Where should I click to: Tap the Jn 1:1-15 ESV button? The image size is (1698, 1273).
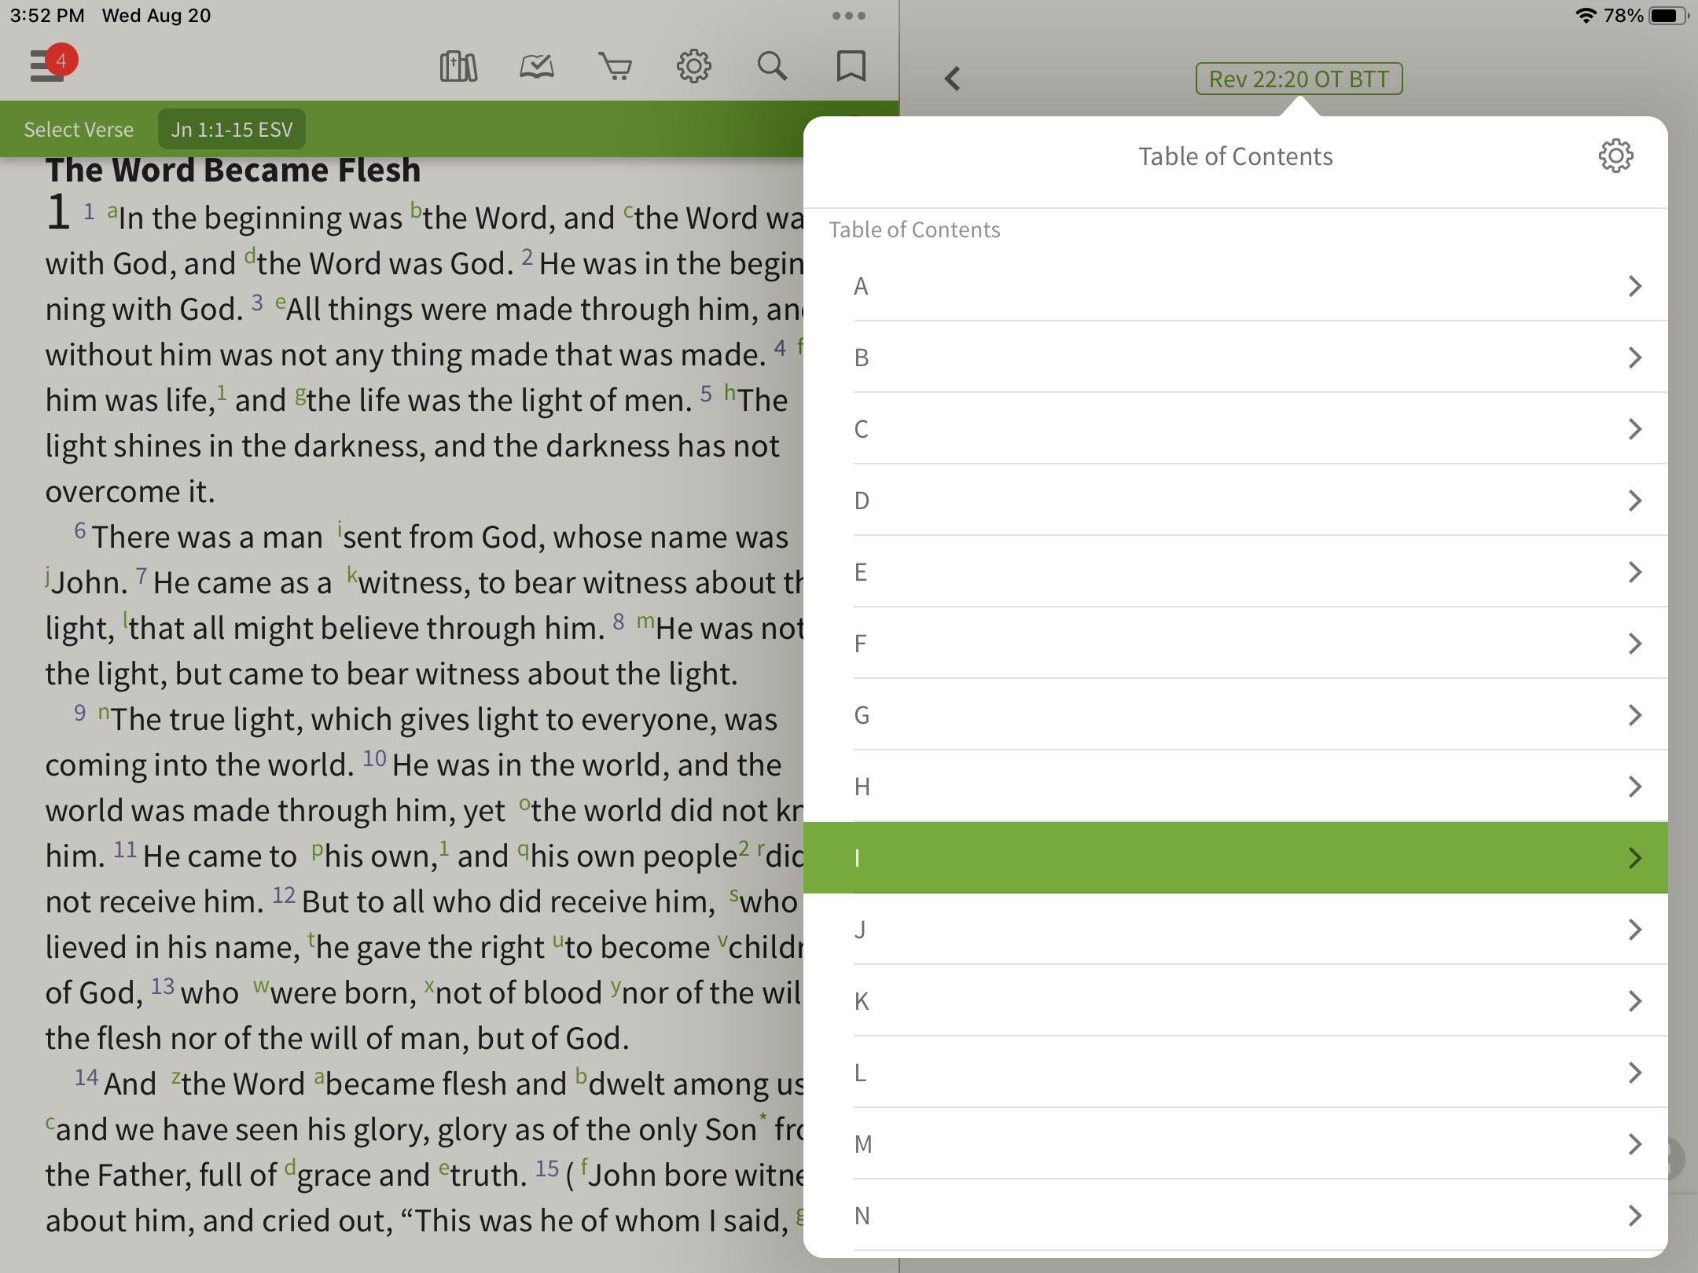point(232,130)
